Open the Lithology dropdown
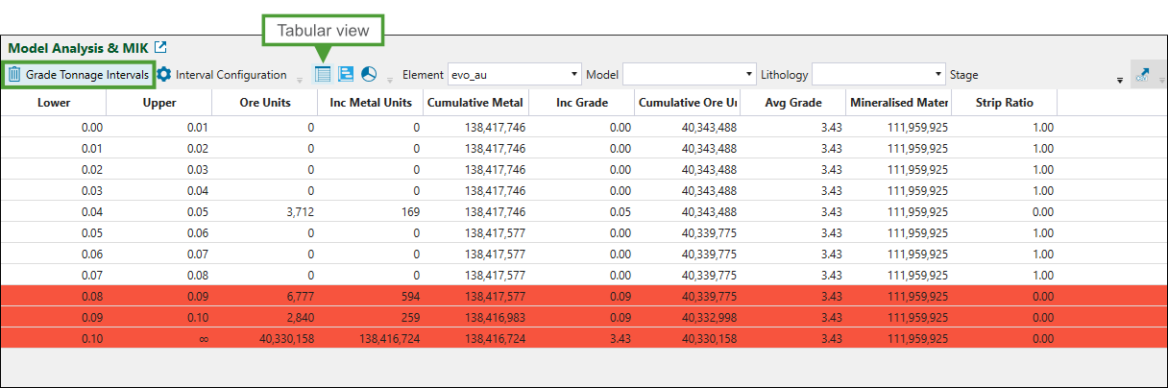 (879, 74)
